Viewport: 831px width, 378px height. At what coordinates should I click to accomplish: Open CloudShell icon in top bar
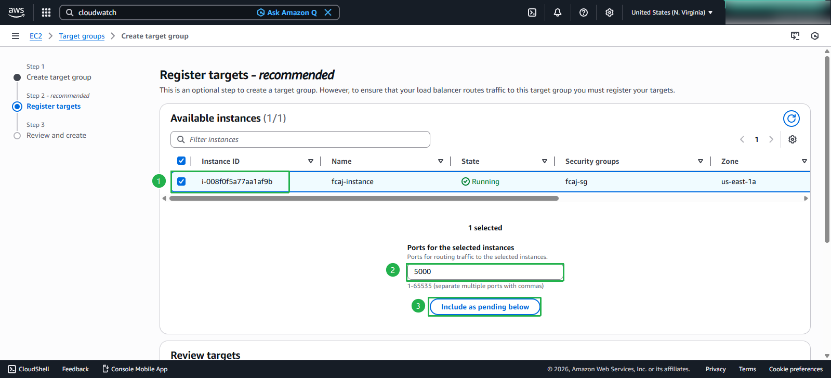coord(532,12)
